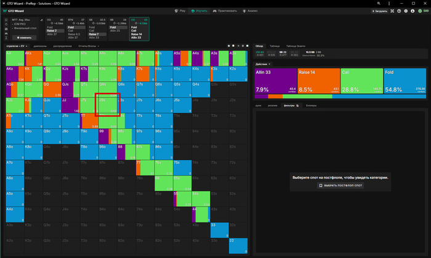This screenshot has height=258, width=431.
Task: Toggle the dimmed BB stack chip in overview
Action: tap(294, 54)
